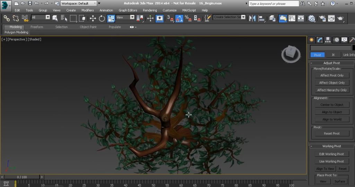Toggle Edit Working Pivot mode
This screenshot has height=187, width=355.
(x=331, y=154)
